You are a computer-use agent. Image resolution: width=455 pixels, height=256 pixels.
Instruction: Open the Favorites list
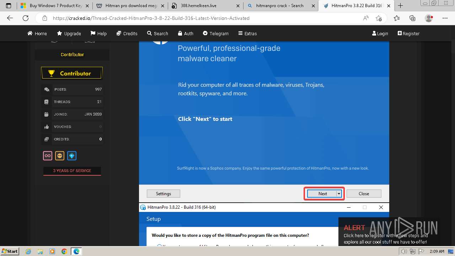[x=397, y=18]
